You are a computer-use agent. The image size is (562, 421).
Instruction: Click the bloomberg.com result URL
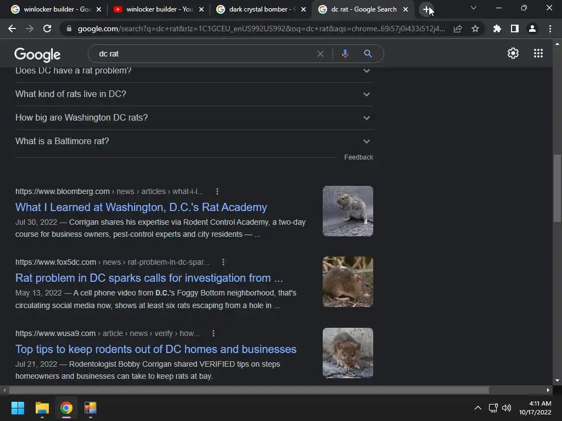point(109,191)
